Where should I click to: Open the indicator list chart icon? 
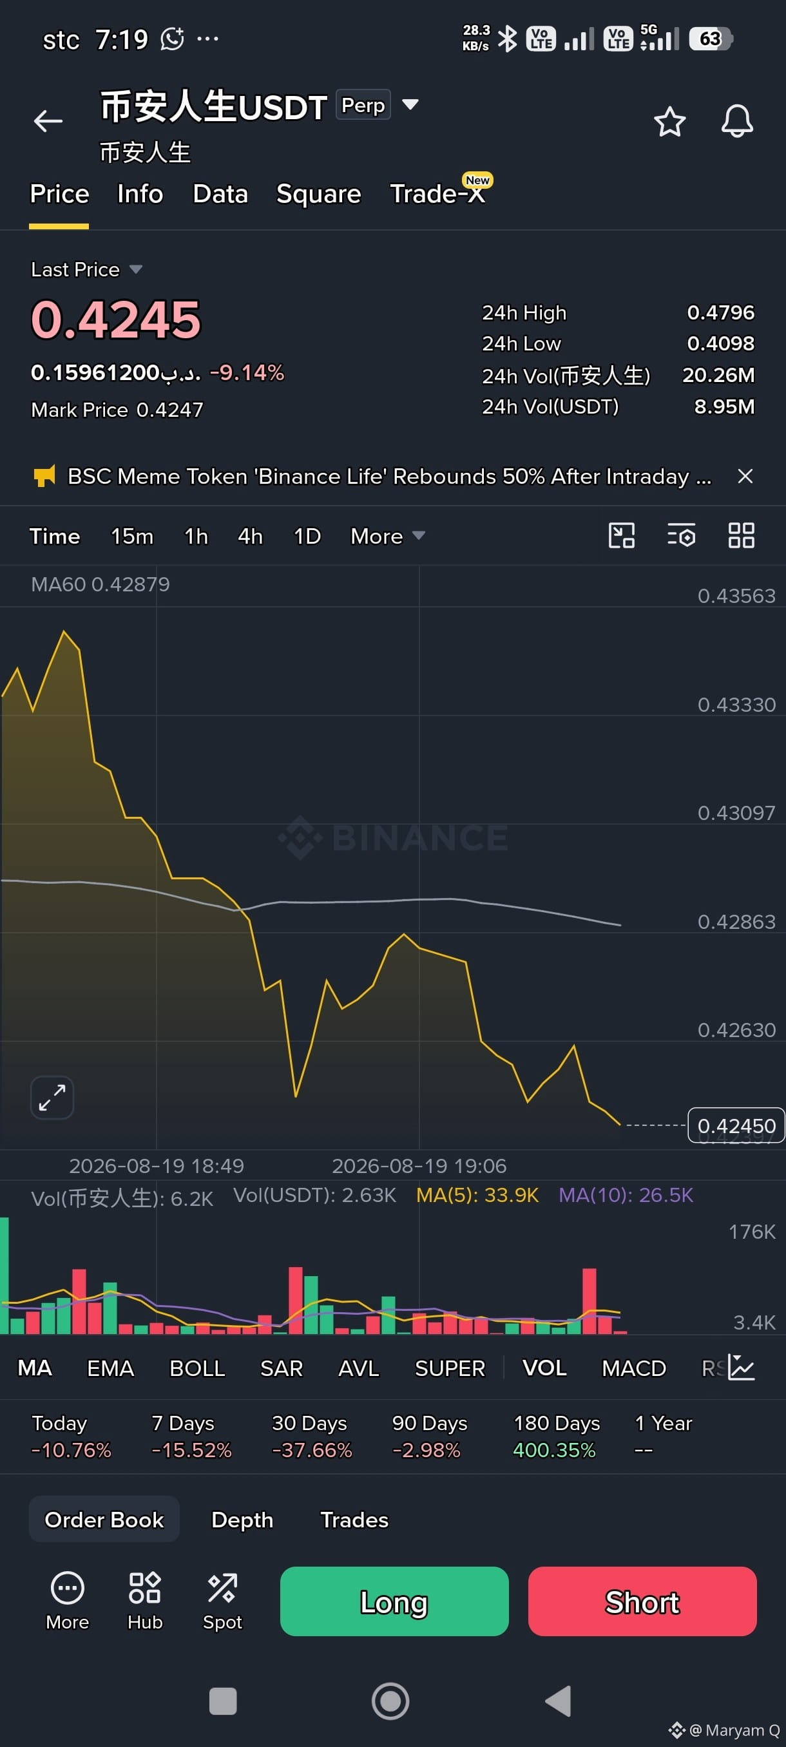pyautogui.click(x=742, y=1367)
